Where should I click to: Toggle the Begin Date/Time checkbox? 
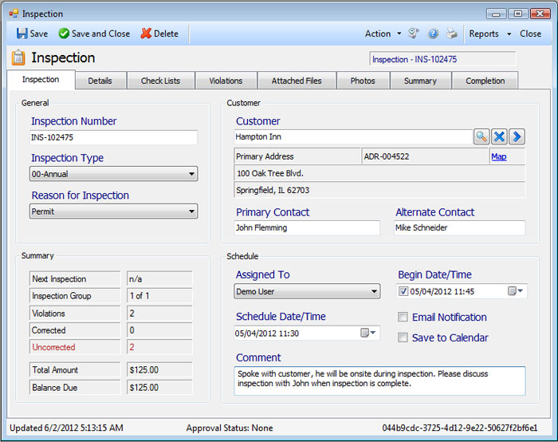[x=403, y=291]
